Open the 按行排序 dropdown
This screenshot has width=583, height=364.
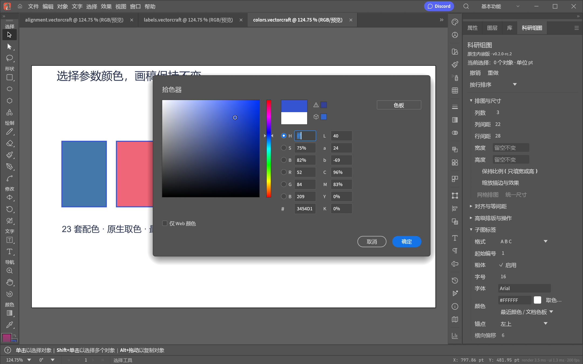(493, 85)
